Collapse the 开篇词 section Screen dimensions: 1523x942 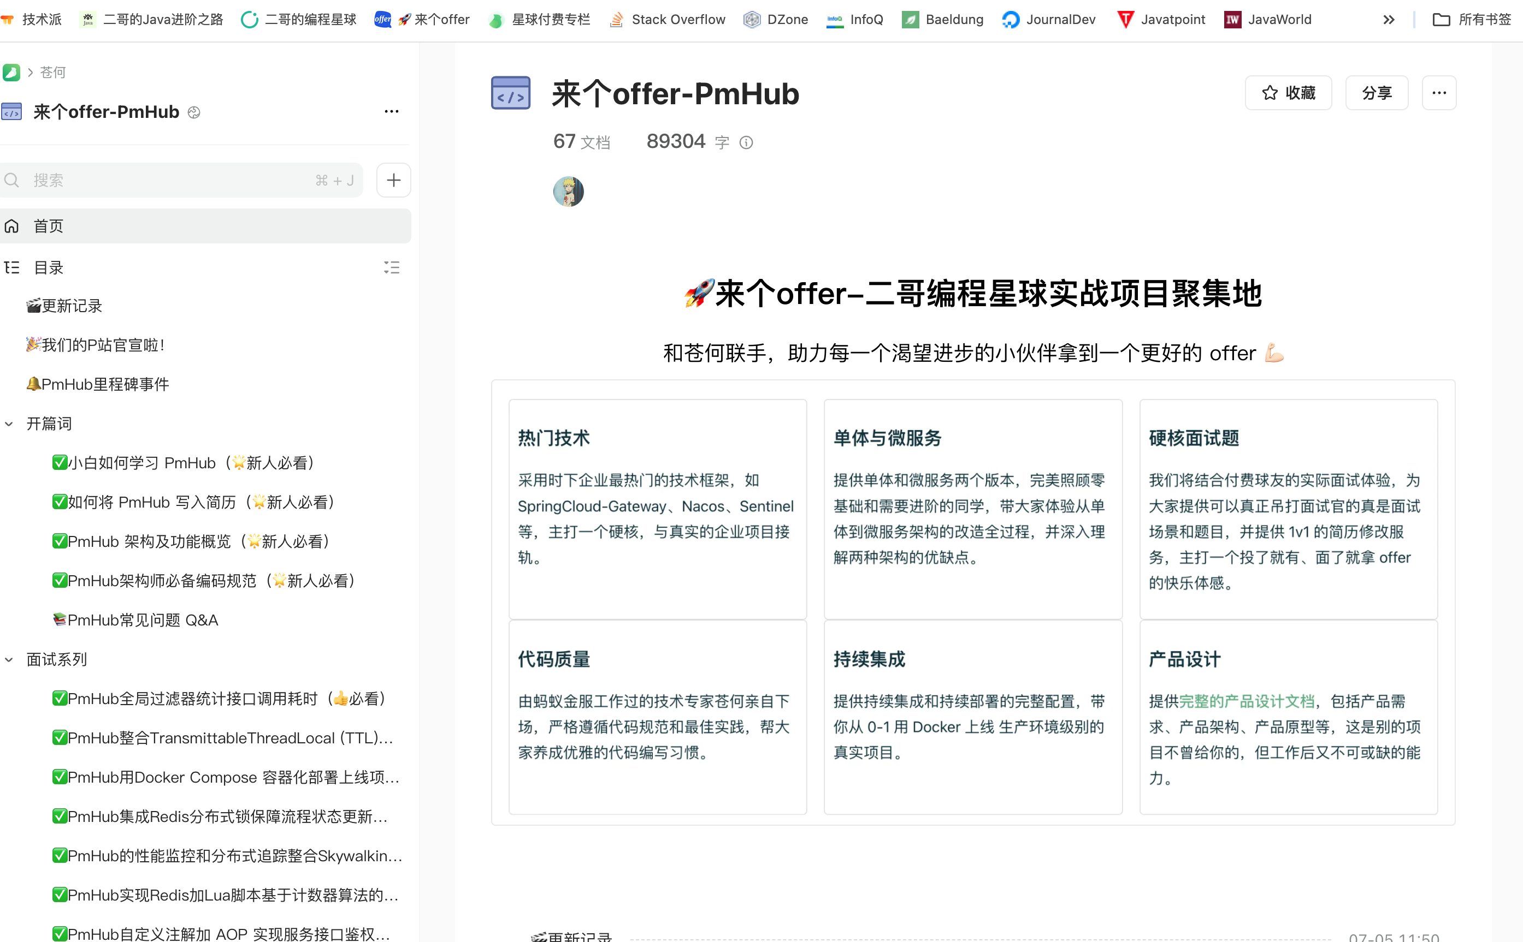tap(9, 424)
